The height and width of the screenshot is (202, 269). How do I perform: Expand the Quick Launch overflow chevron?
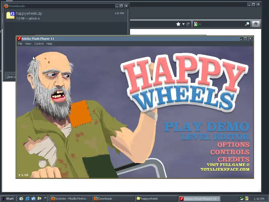pyautogui.click(x=45, y=198)
